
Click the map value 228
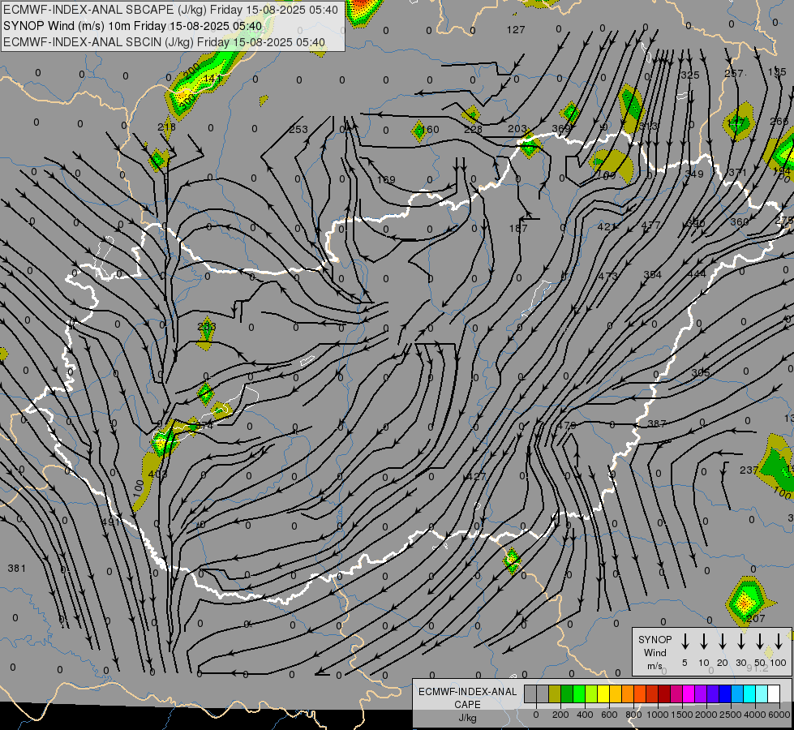[473, 129]
